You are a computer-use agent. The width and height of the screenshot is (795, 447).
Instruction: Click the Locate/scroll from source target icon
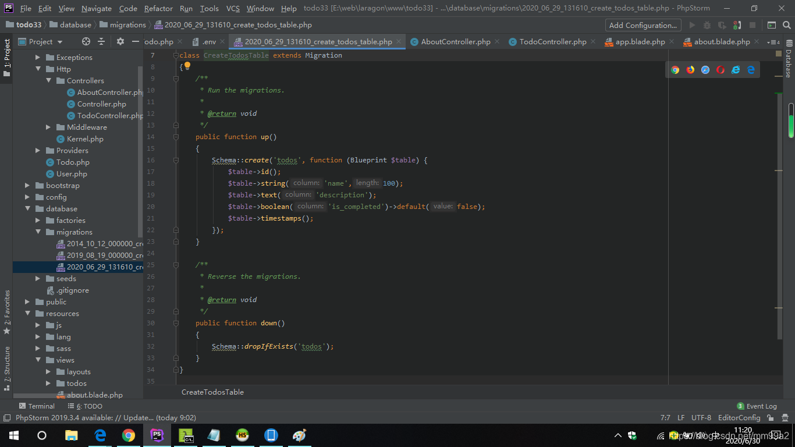86,41
